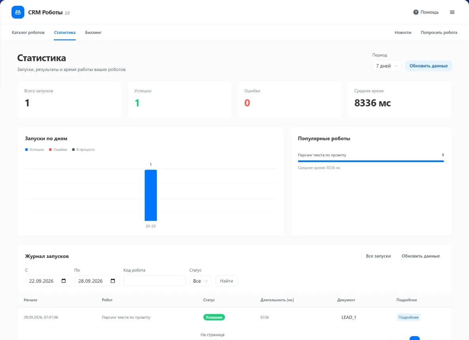Open the Новости link
The width and height of the screenshot is (469, 340).
coord(403,32)
